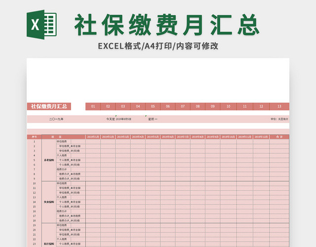
Task: Open the 11 month tab
Action: click(245, 106)
